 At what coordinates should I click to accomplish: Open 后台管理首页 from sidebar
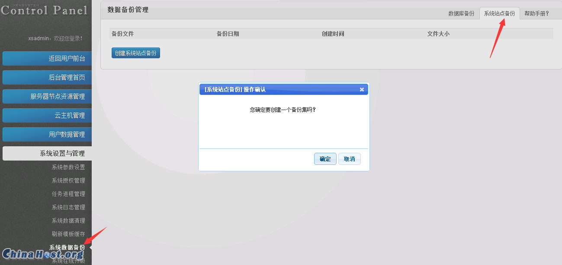[47, 78]
